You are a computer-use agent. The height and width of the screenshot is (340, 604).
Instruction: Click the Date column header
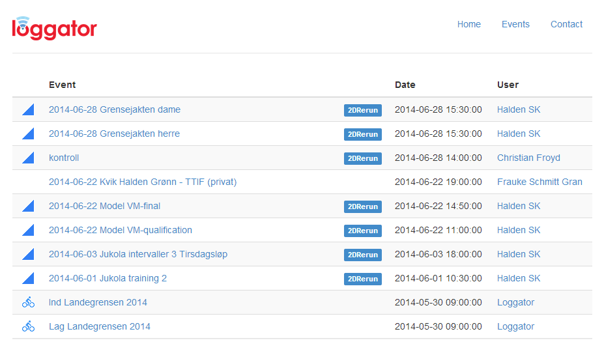tap(405, 85)
